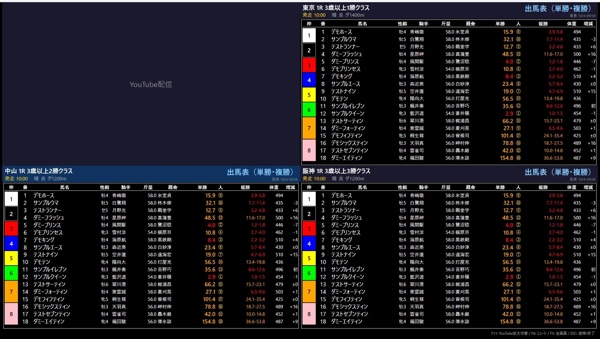Click 初 mark for サンプルイレブン in 阪神 panel
Image resolution: width=600 pixels, height=339 pixels.
point(593,270)
